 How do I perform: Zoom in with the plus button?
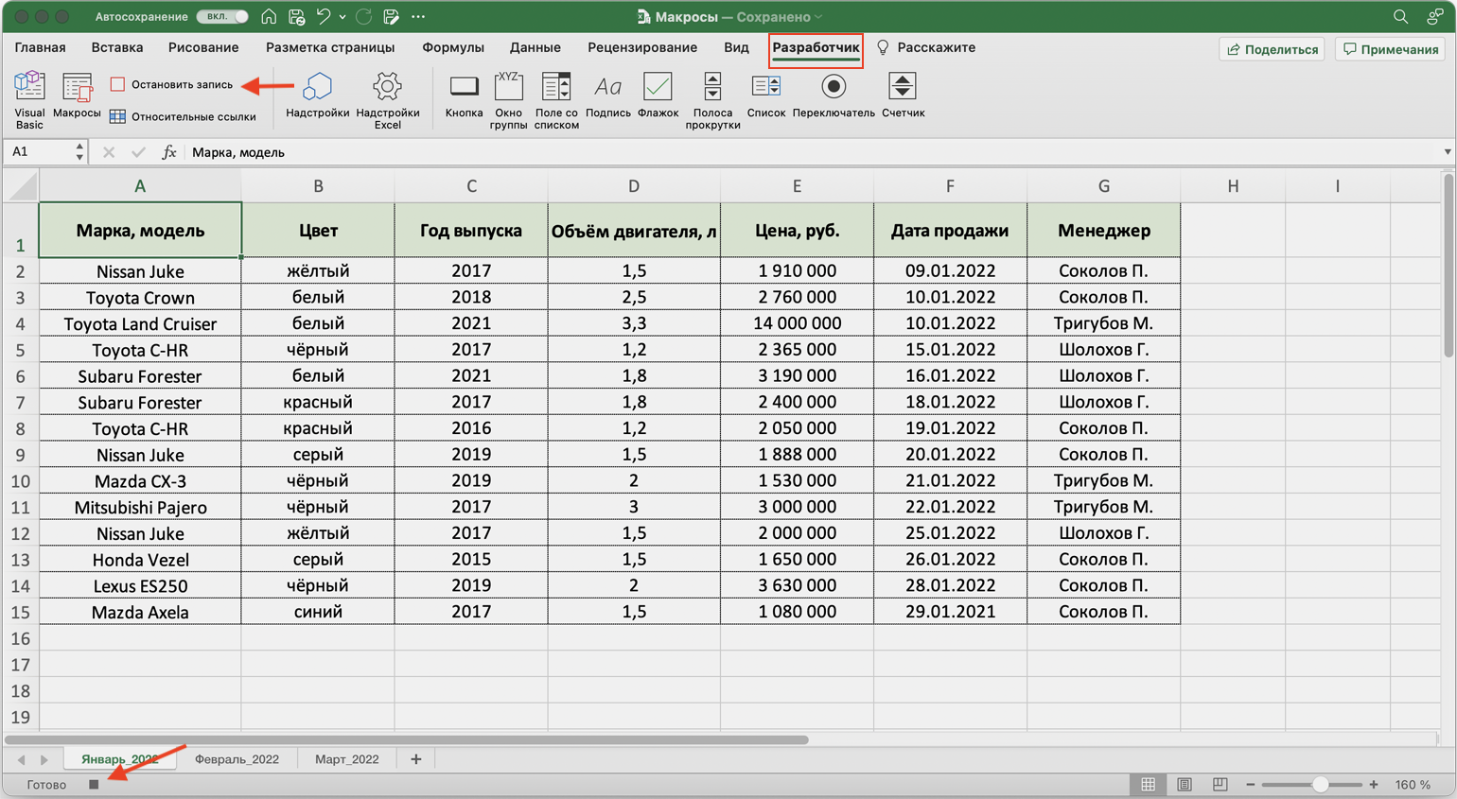tap(1374, 784)
